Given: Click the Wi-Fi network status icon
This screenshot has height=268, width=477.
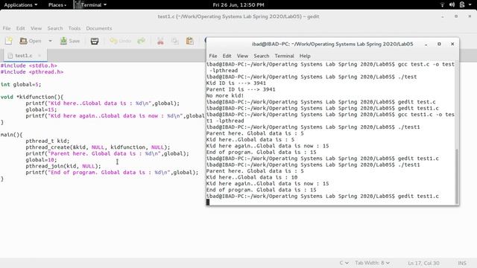Looking at the screenshot, I should [x=442, y=5].
